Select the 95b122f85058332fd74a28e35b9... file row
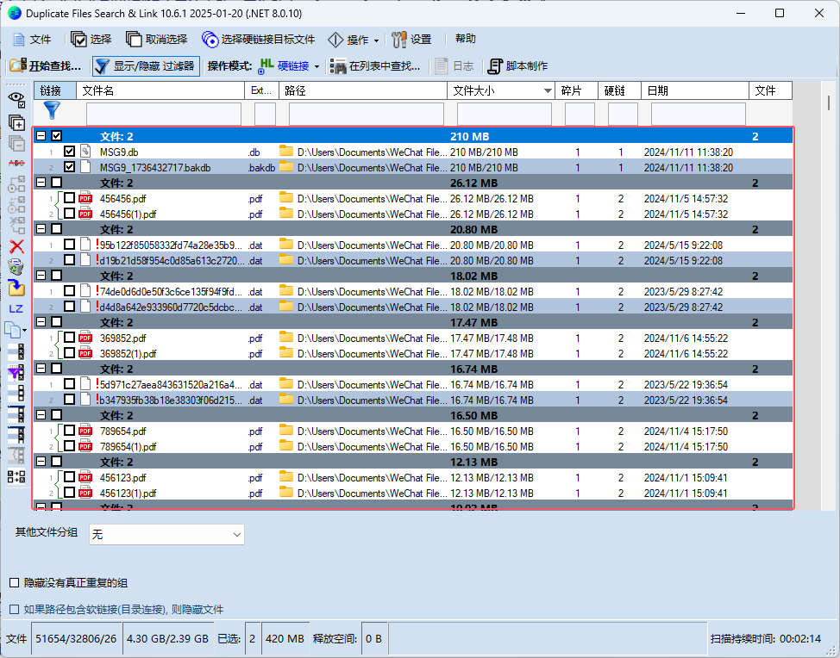This screenshot has height=658, width=840. tap(412, 245)
